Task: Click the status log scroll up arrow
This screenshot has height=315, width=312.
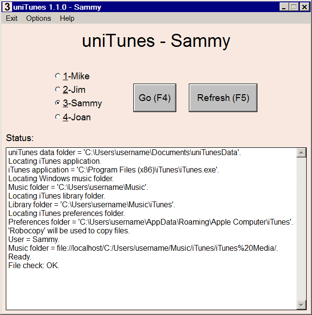Action: point(301,153)
